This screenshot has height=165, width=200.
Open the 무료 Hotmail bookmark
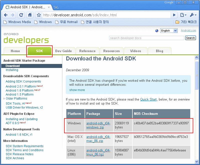pos(66,22)
